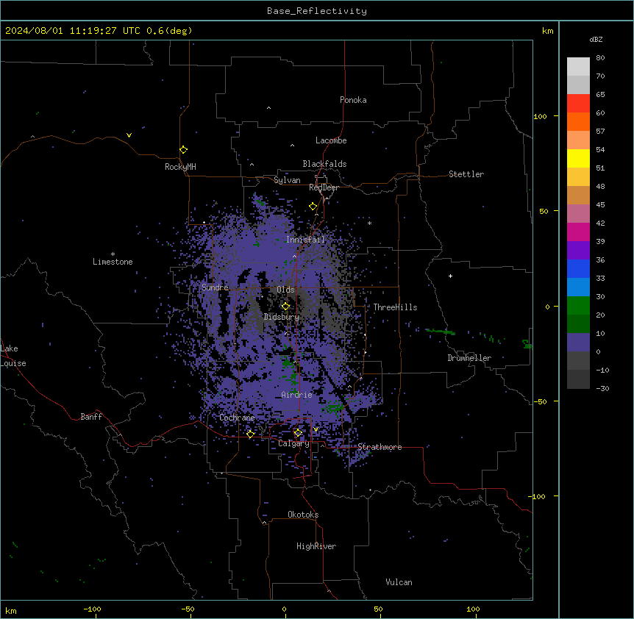The image size is (634, 619).
Task: Click the Didsbury town label
Action: click(x=282, y=317)
